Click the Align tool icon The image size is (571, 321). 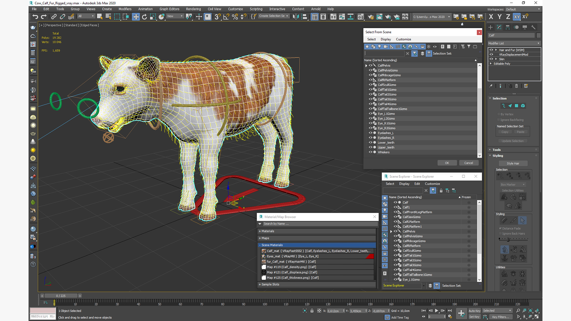[x=304, y=17]
